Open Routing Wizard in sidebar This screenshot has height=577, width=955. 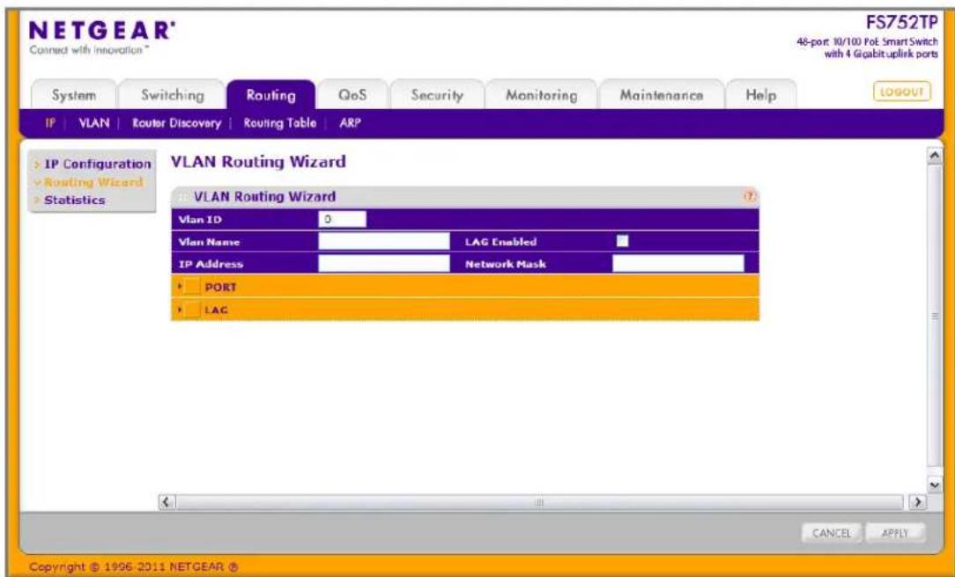tap(93, 182)
